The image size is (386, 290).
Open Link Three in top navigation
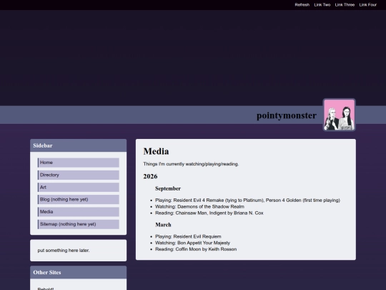coord(345,5)
